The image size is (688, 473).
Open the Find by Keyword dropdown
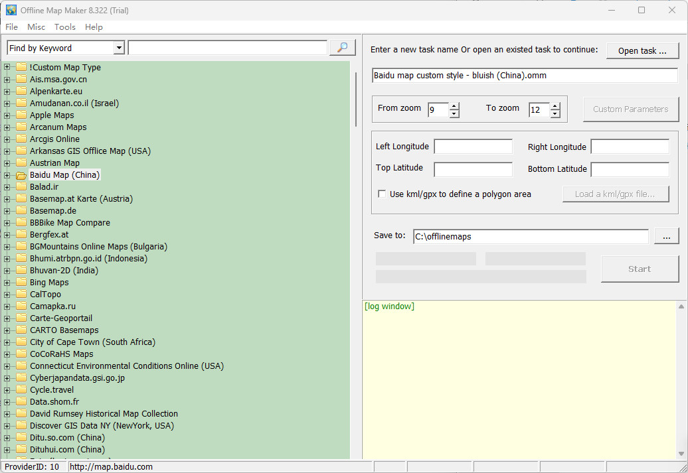point(119,48)
